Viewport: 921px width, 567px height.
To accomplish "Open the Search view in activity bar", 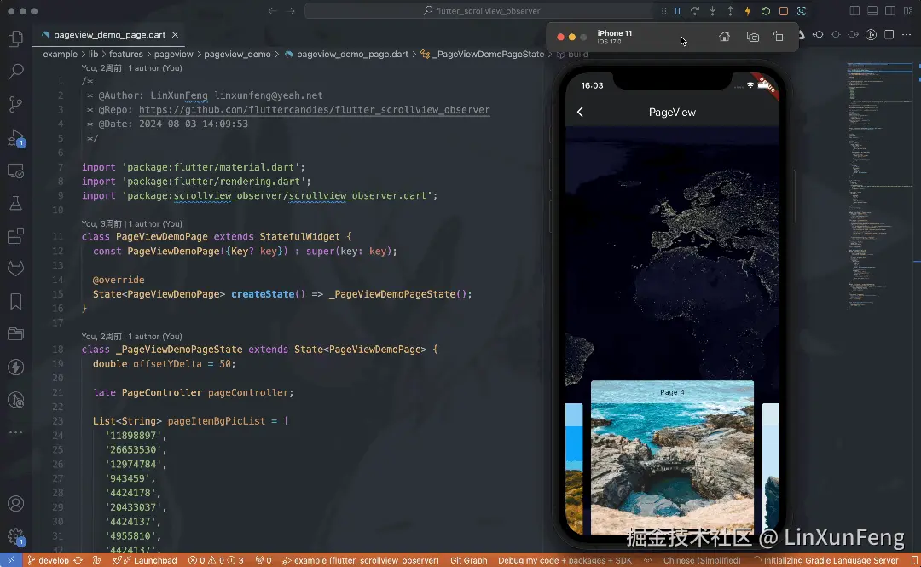I will [x=16, y=72].
